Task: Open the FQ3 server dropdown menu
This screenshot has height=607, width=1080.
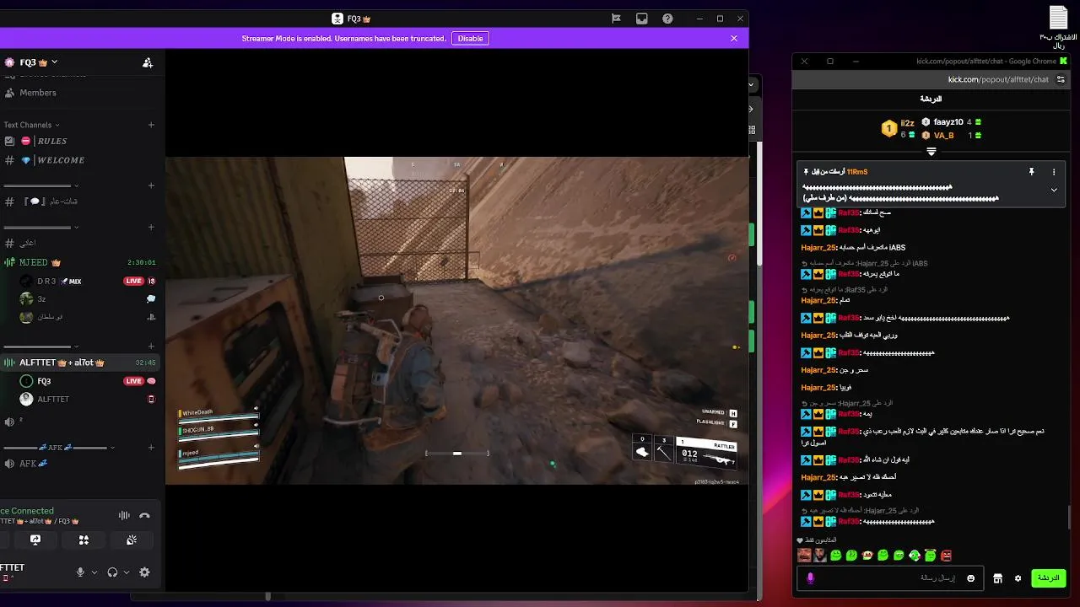Action: point(32,62)
